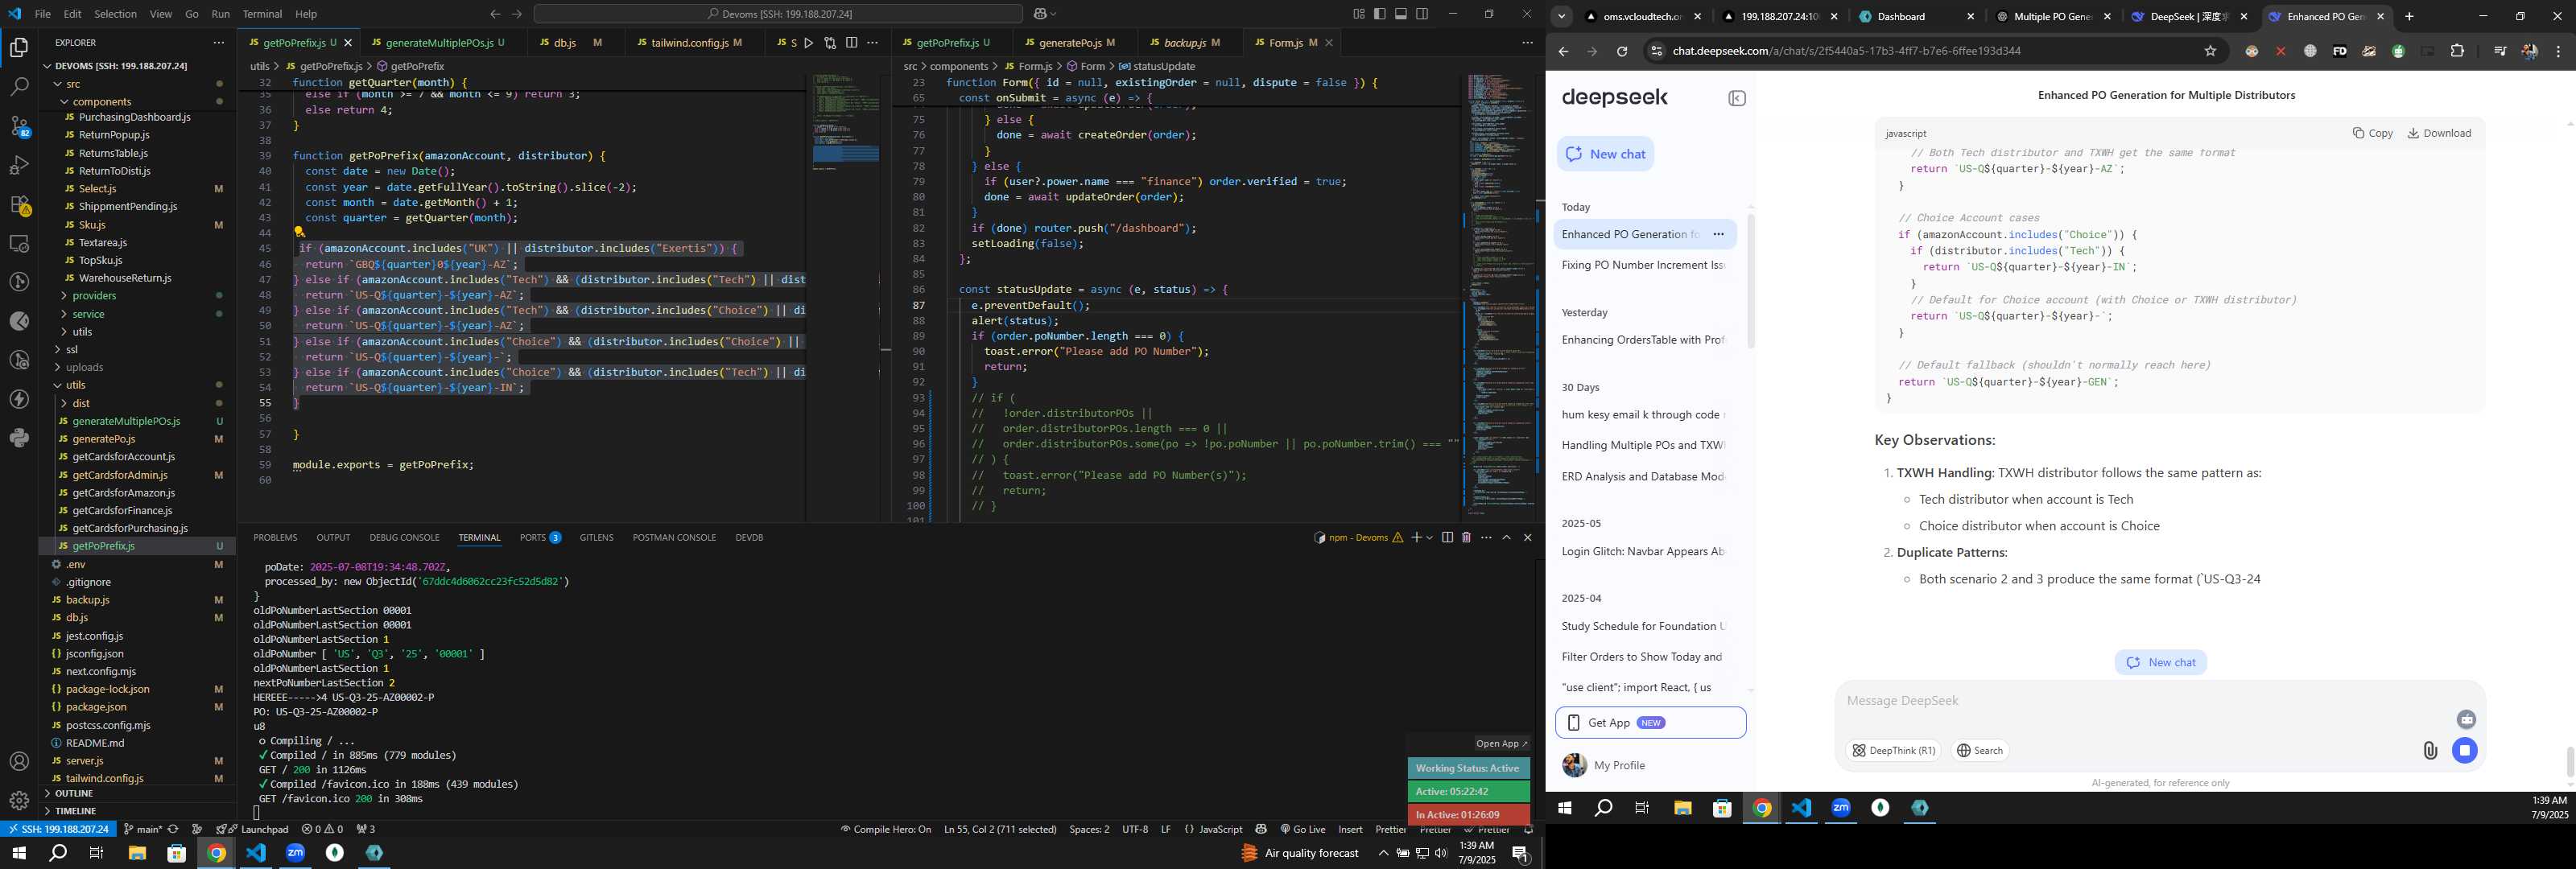The image size is (2576, 869).
Task: Click the DeepSeek chat history scrollbar
Action: [1751, 280]
